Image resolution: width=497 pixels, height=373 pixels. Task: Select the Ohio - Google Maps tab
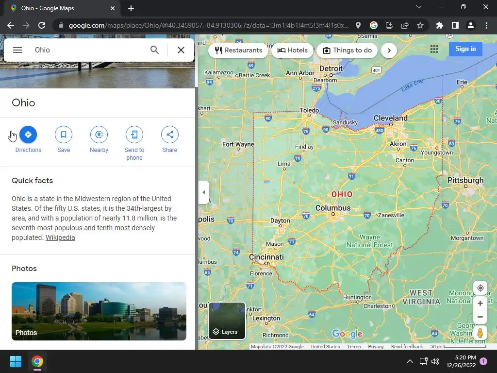pos(62,8)
